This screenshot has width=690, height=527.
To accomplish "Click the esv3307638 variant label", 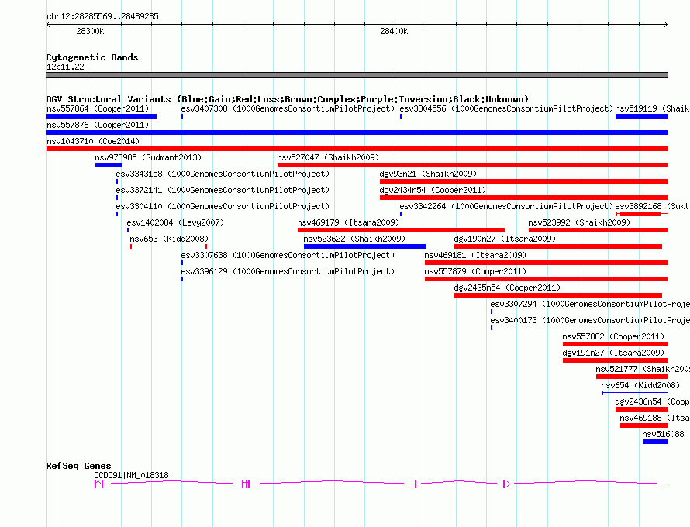I will (x=288, y=255).
